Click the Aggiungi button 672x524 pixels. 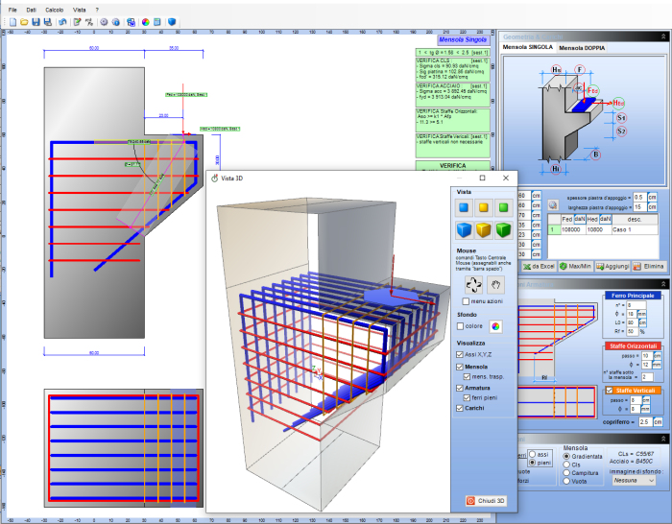[x=612, y=266]
